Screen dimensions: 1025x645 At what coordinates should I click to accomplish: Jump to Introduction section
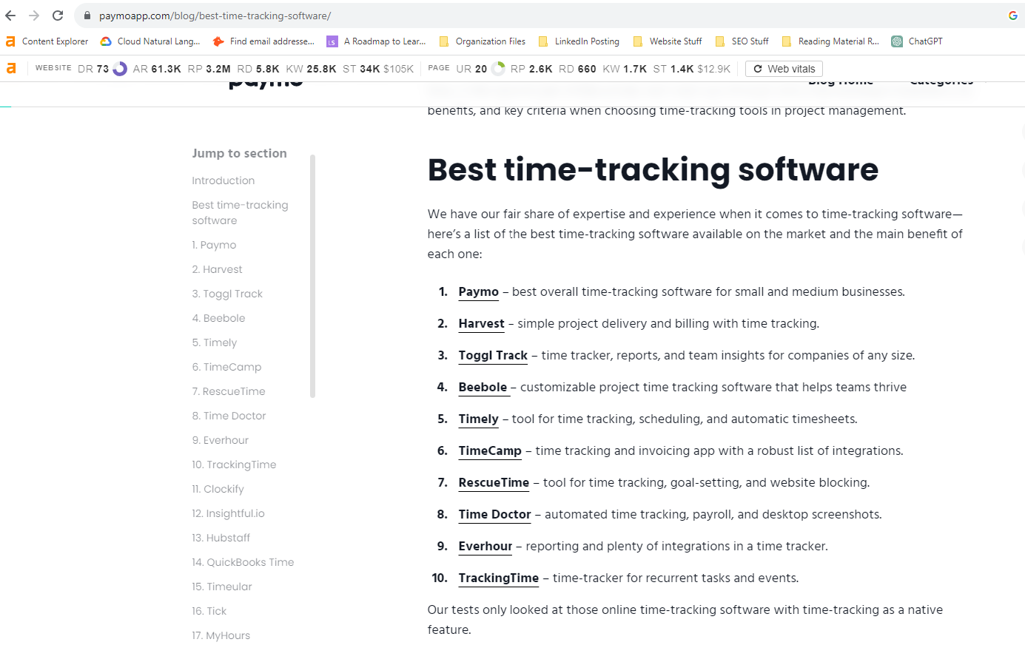point(224,180)
